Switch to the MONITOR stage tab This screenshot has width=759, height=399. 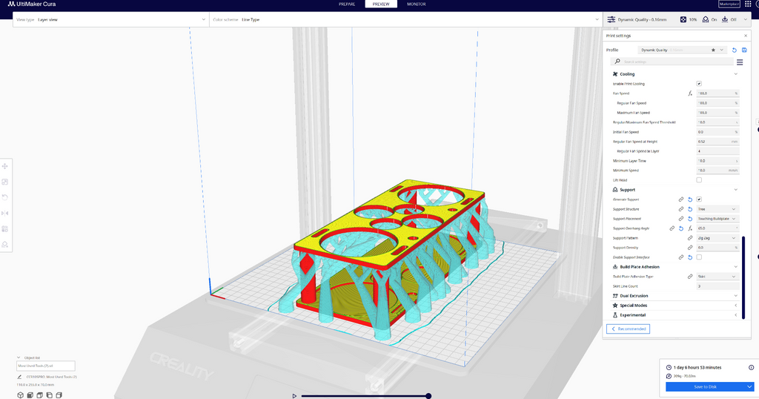417,4
